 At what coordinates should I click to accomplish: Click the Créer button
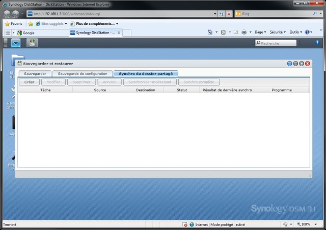point(29,82)
